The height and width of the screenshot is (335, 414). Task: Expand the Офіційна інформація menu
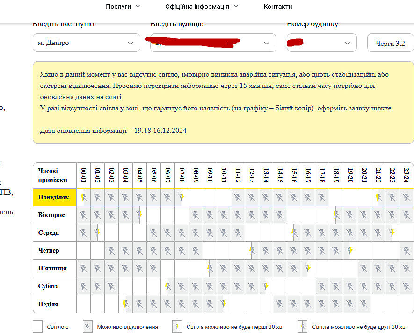tap(202, 7)
